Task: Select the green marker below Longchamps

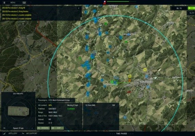Action: [126, 42]
